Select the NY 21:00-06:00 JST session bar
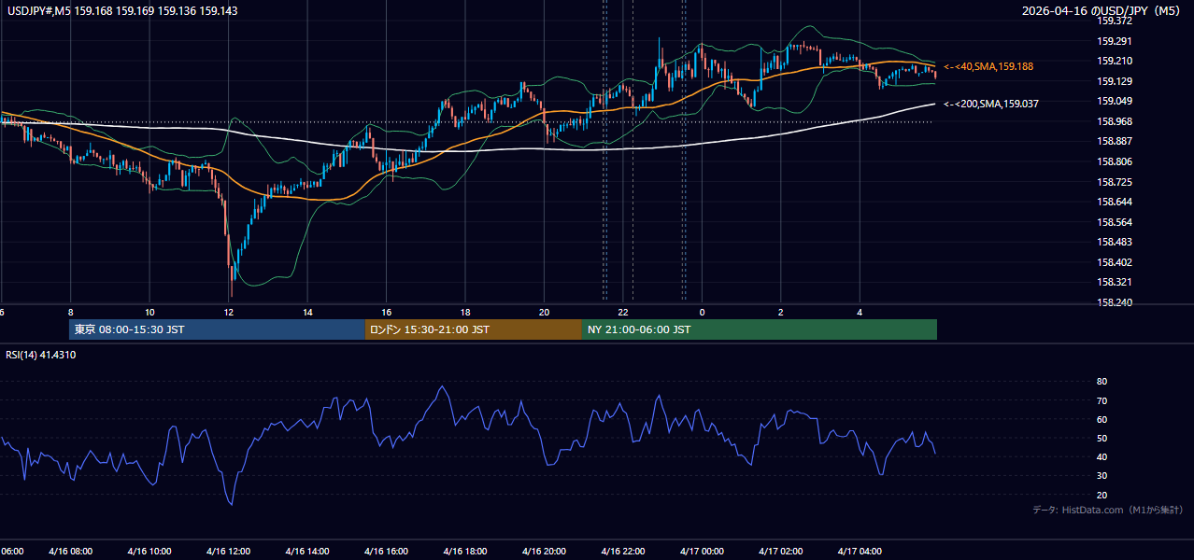This screenshot has height=560, width=1194. (x=760, y=329)
